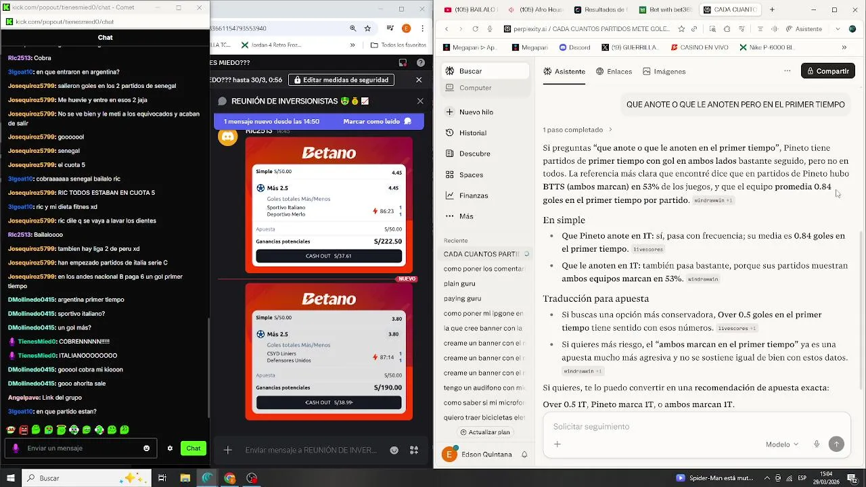
Task: Click dictation microphone in Perplexity input
Action: [817, 444]
